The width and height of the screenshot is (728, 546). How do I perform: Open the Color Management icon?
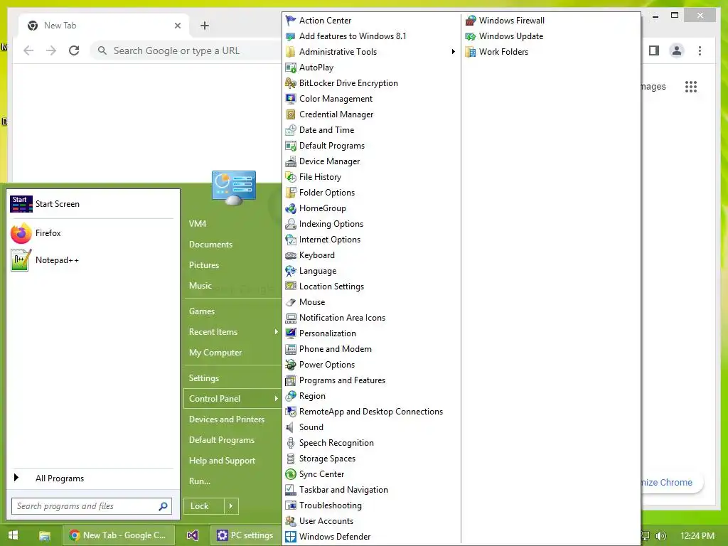(291, 98)
